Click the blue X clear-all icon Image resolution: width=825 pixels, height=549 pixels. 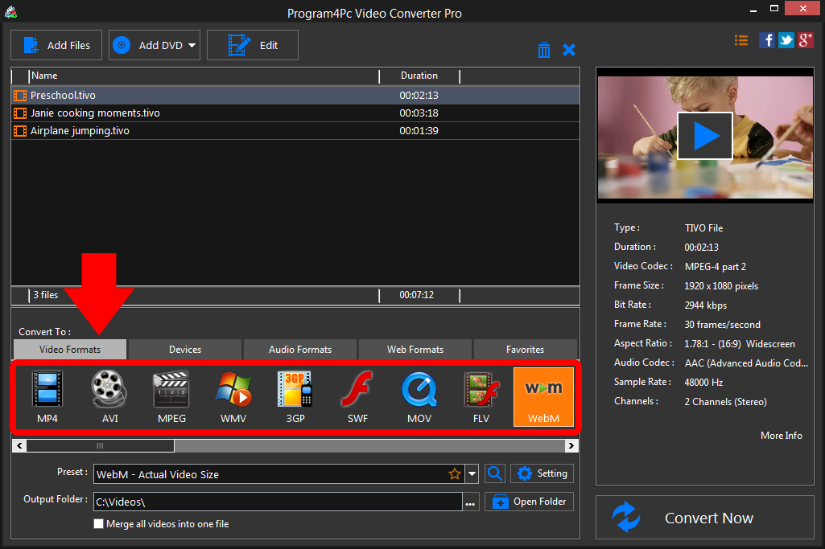pyautogui.click(x=569, y=50)
